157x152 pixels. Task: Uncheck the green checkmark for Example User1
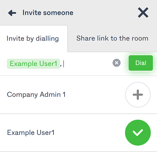click(138, 133)
